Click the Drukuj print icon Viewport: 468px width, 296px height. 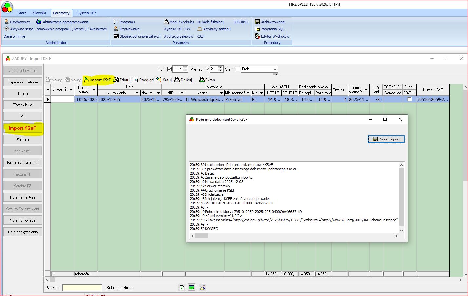(x=177, y=80)
